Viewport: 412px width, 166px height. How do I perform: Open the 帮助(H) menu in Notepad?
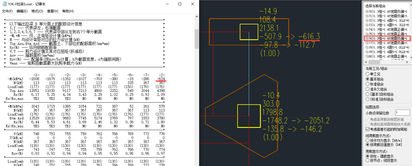click(x=68, y=11)
